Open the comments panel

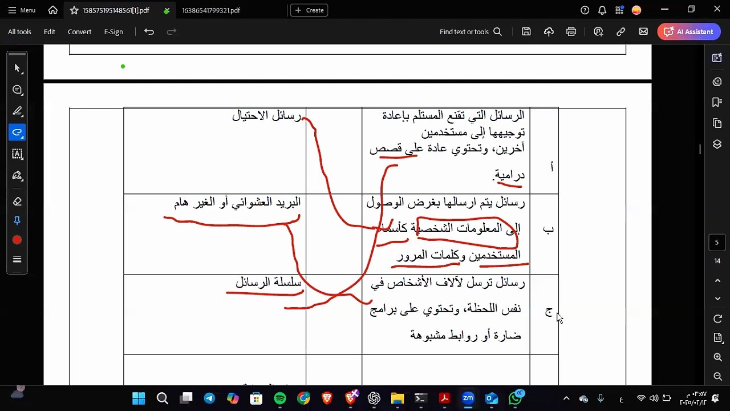[x=717, y=82]
